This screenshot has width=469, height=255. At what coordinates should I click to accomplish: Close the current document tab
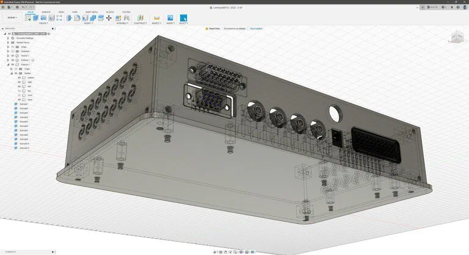(417, 7)
